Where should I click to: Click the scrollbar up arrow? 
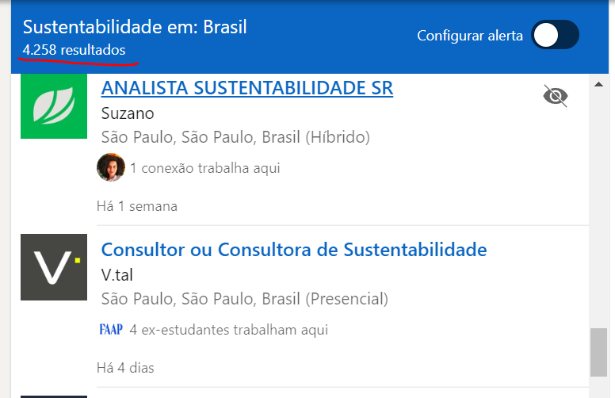coord(599,83)
